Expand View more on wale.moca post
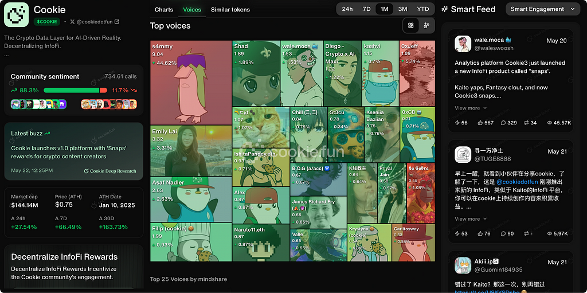 [471, 108]
